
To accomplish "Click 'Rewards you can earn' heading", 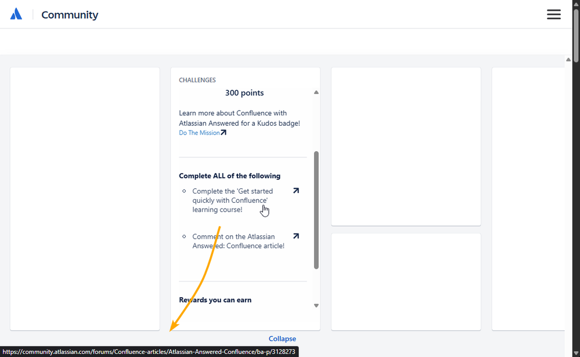I will 215,300.
